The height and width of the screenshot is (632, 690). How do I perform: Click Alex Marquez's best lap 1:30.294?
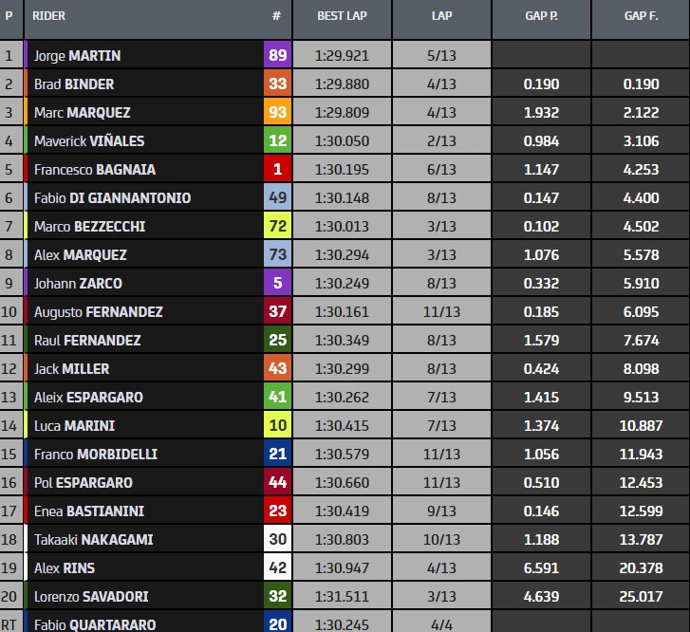coord(342,254)
